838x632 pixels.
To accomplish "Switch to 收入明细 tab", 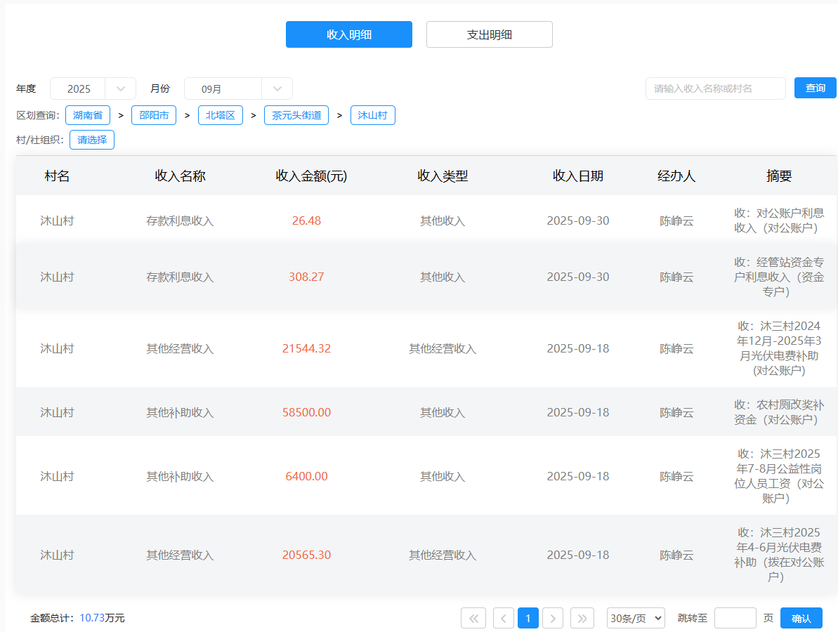I will 349,34.
